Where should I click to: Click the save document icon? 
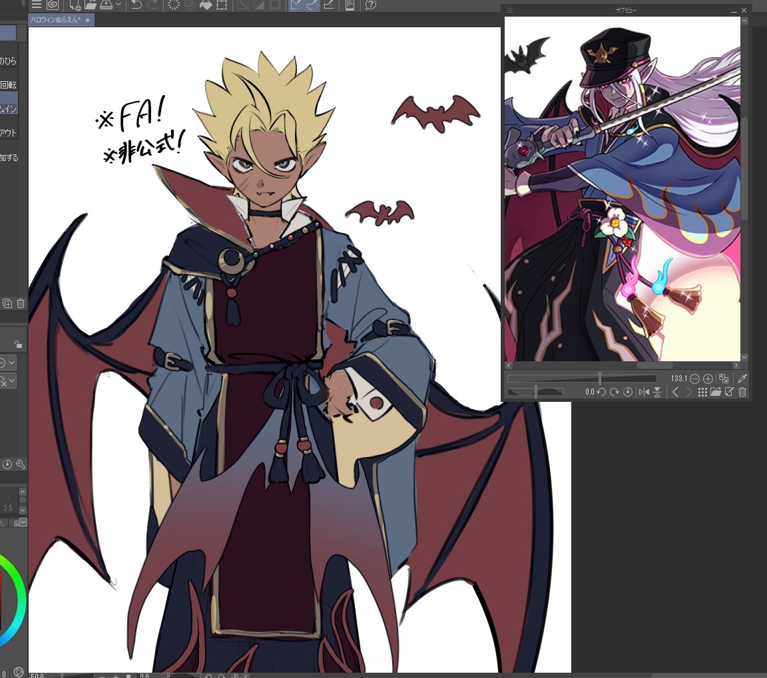click(106, 5)
